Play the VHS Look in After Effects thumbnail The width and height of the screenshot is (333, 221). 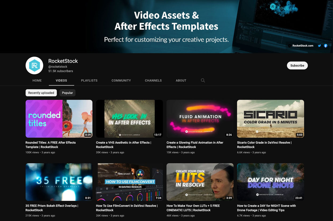point(129,119)
